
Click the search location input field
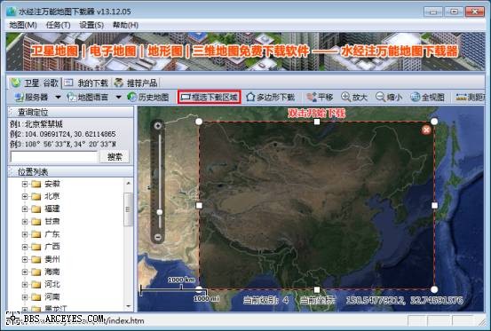click(54, 157)
